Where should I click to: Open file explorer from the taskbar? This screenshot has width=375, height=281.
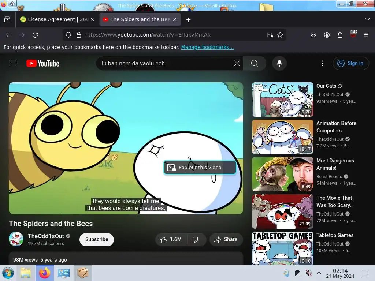tap(26, 273)
